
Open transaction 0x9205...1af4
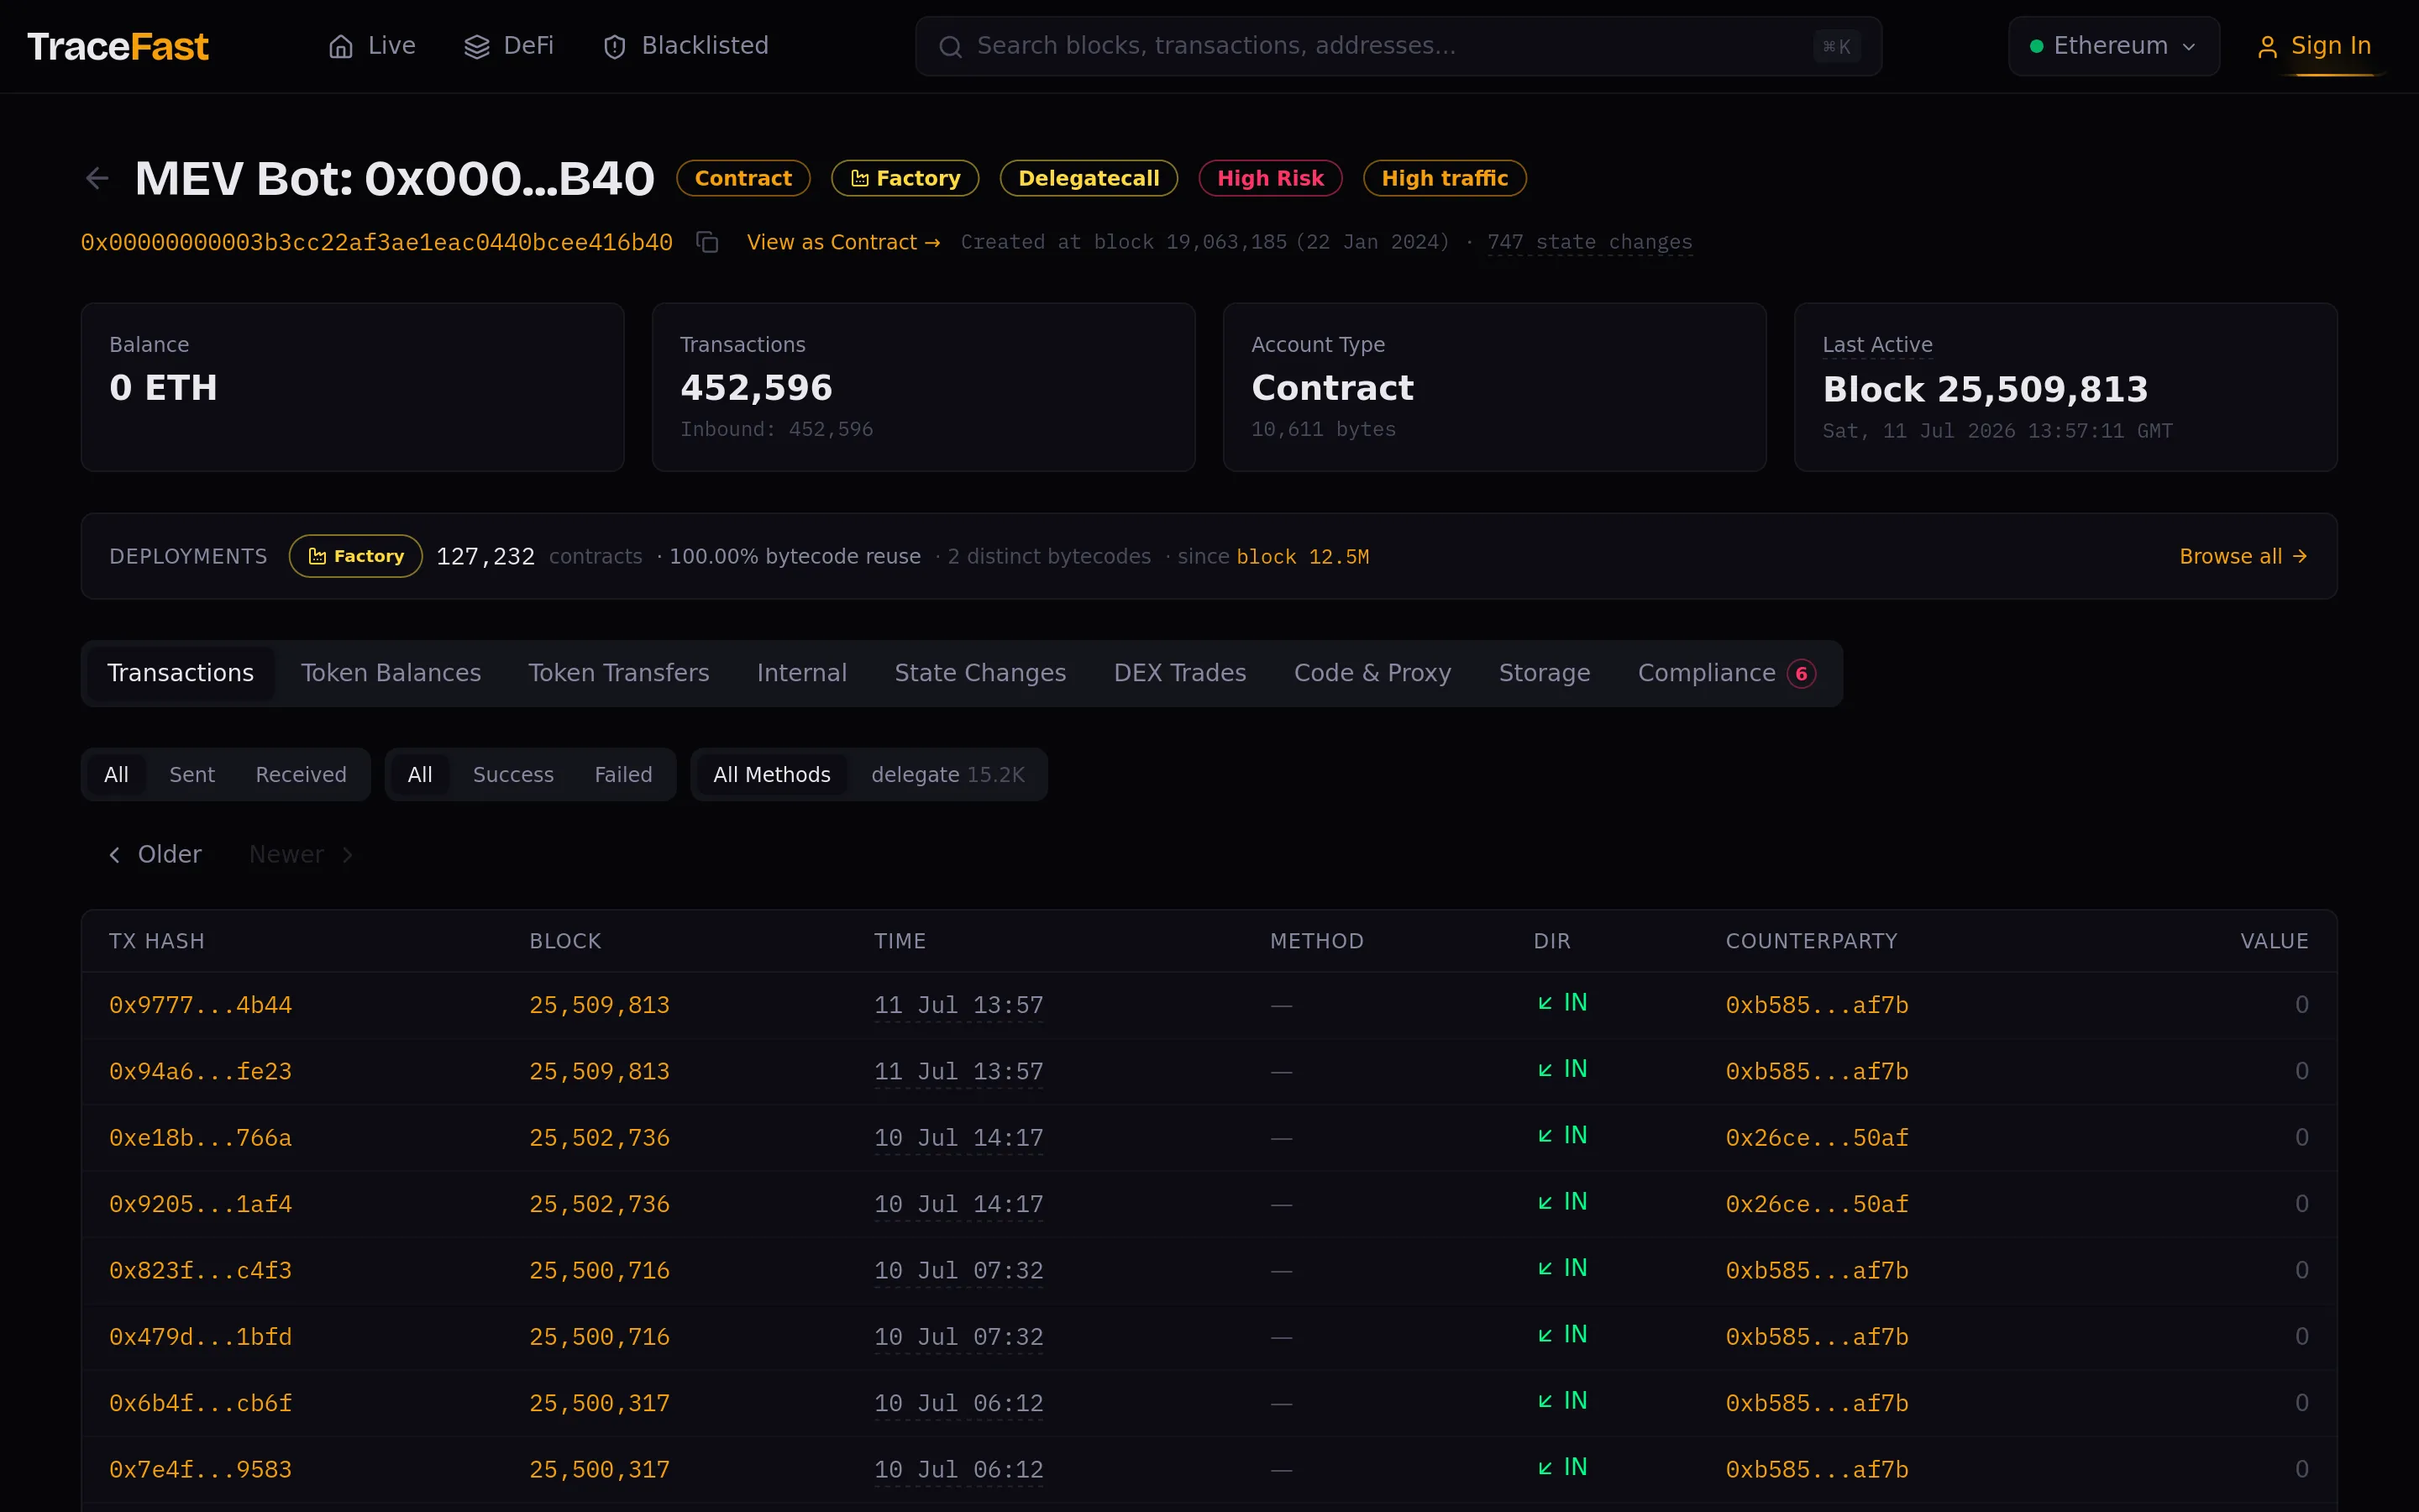click(x=200, y=1204)
